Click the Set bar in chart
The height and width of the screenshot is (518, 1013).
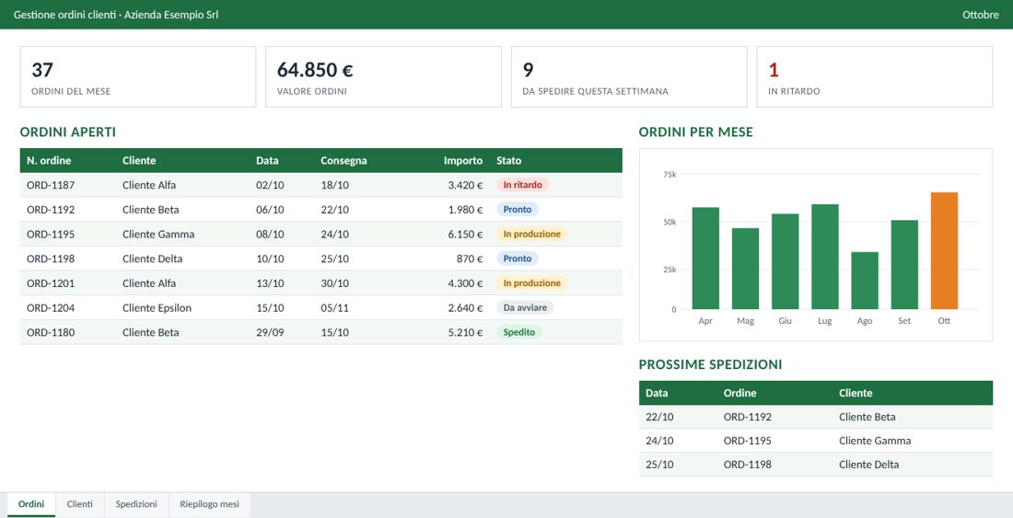click(904, 264)
